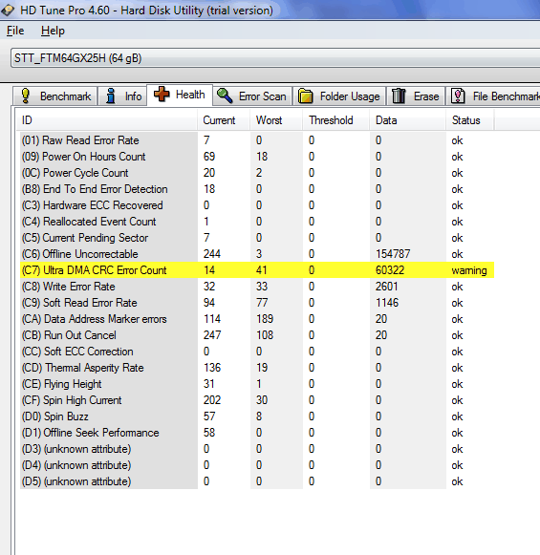Click the Error Scan magnifier icon
Viewport: 540px width, 555px height.
point(225,96)
